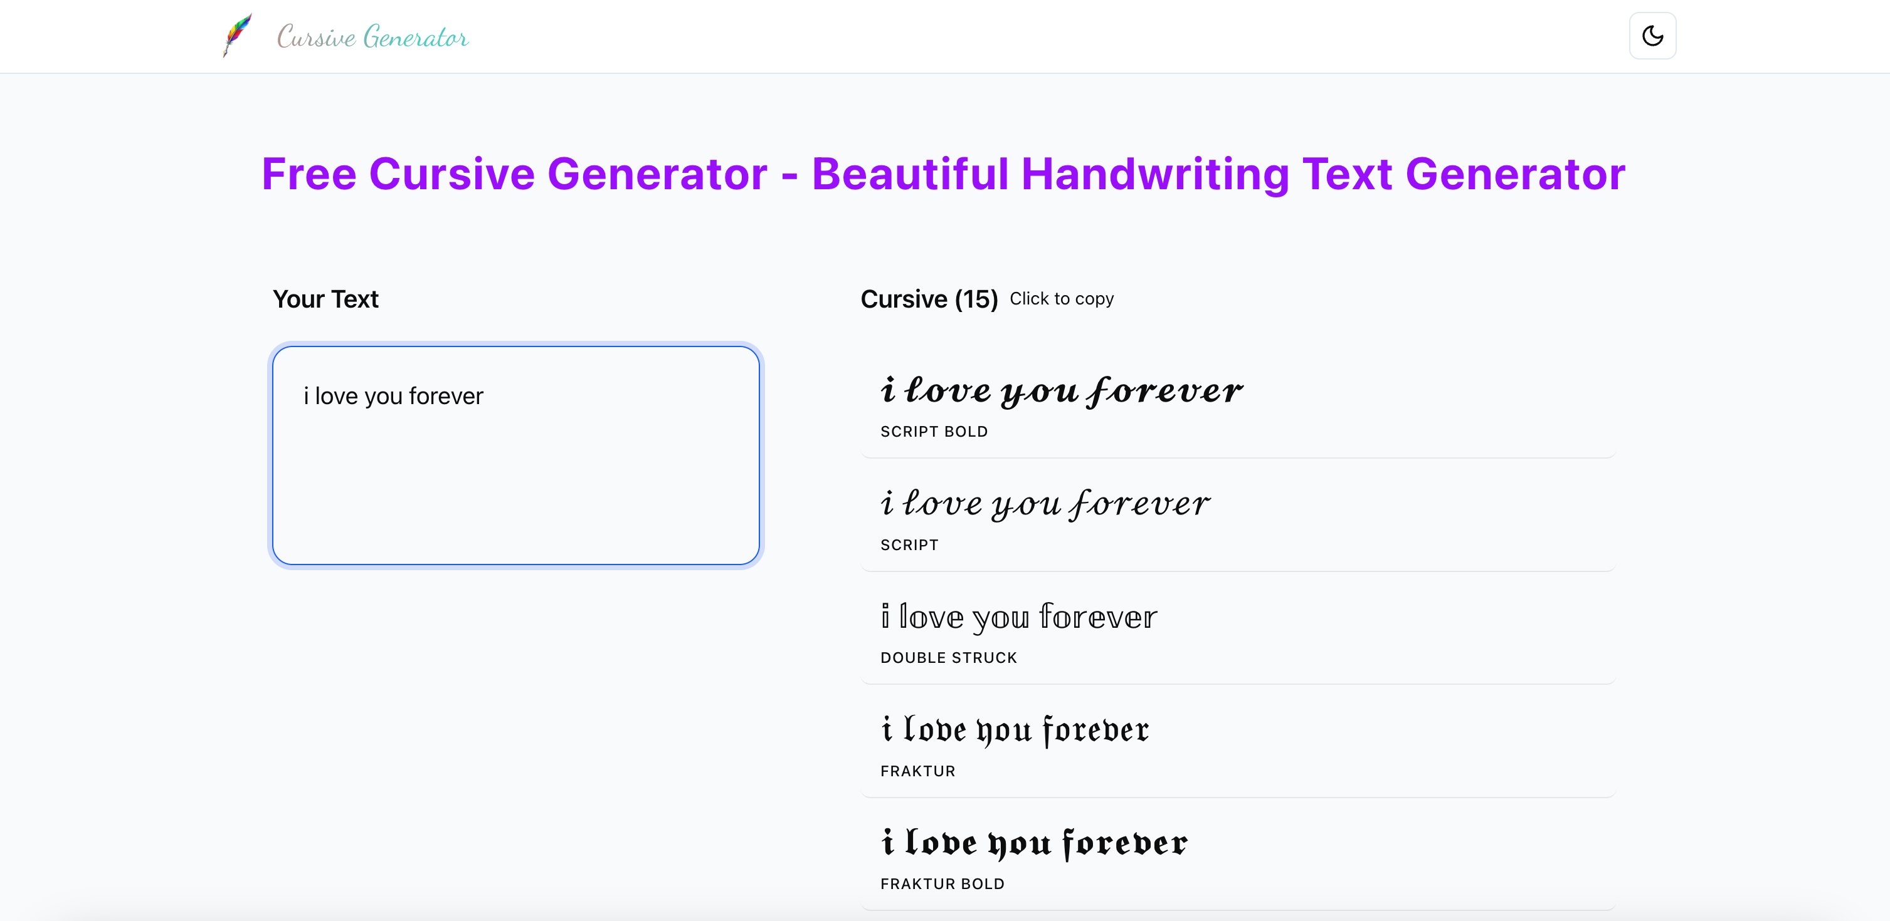The width and height of the screenshot is (1890, 921).
Task: Activate the crescent moon theme switcher
Action: [1652, 34]
